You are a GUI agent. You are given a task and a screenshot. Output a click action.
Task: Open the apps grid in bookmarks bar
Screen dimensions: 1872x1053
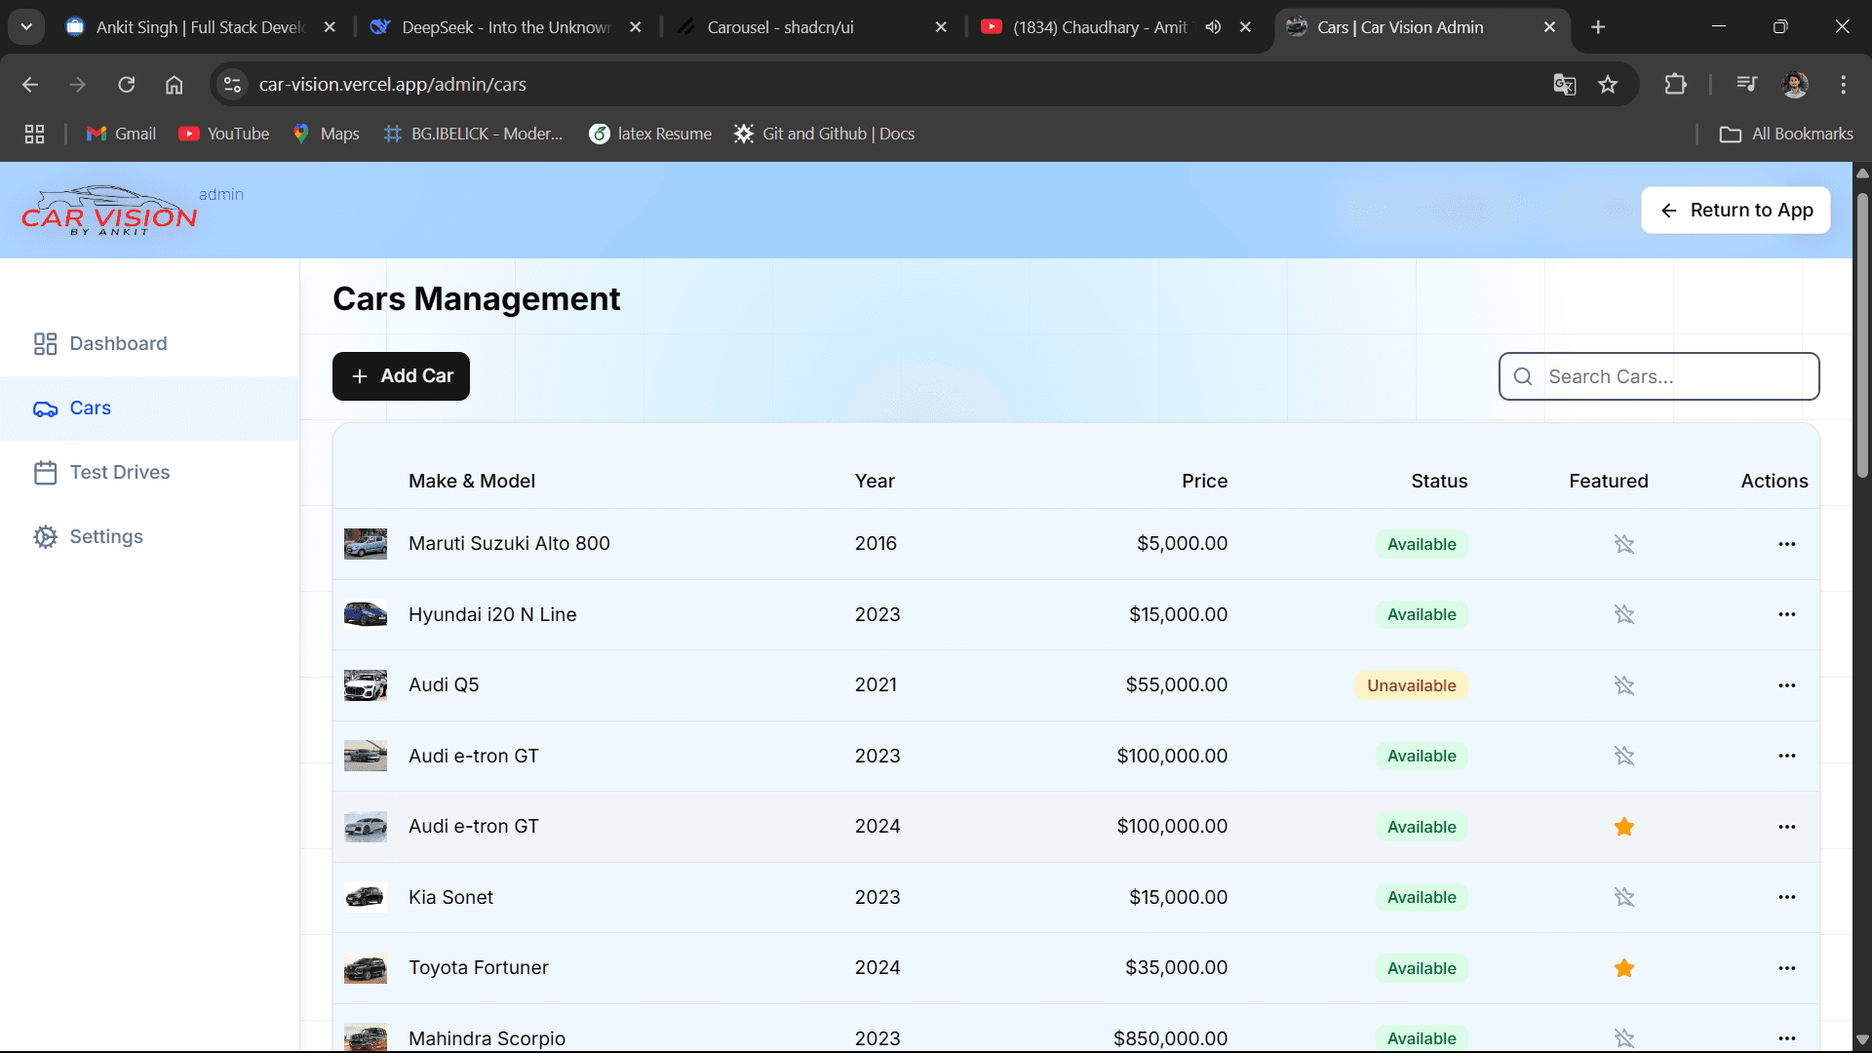tap(35, 134)
